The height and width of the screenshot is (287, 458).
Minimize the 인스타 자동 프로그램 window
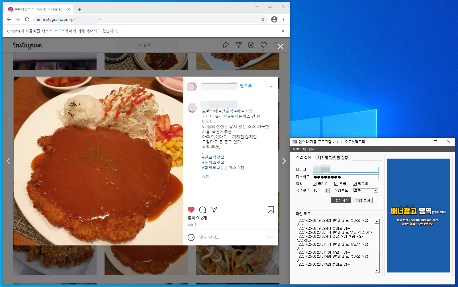click(423, 142)
